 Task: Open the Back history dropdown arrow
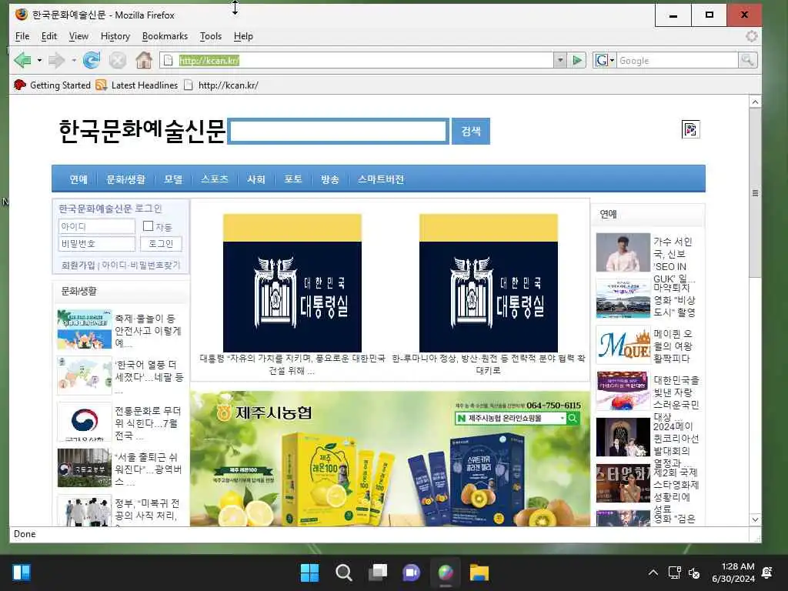(x=39, y=60)
